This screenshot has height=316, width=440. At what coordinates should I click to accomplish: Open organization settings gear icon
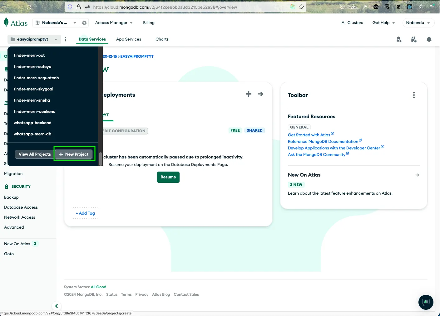click(84, 23)
